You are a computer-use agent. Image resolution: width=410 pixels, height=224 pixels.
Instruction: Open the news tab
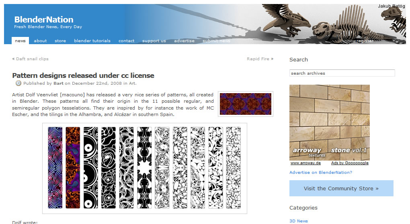[x=20, y=41]
